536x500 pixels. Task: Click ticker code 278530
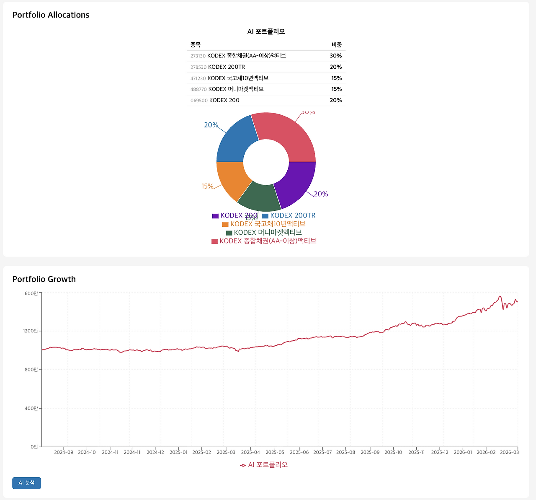tap(198, 67)
